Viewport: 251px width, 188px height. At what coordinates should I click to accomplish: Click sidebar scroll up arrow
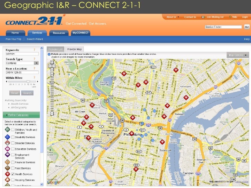pos(42,48)
